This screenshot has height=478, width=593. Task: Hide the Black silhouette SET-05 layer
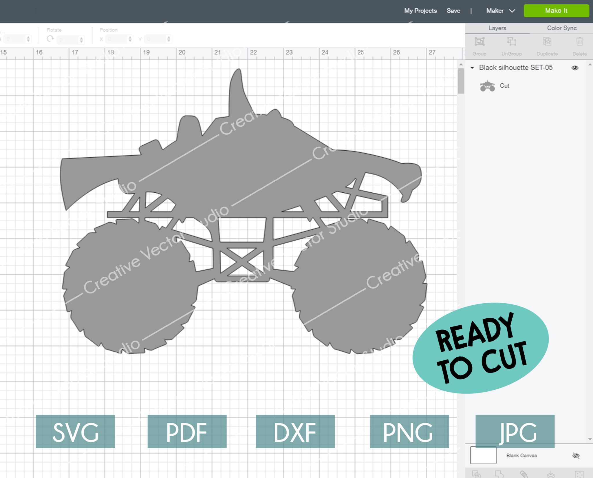click(575, 68)
